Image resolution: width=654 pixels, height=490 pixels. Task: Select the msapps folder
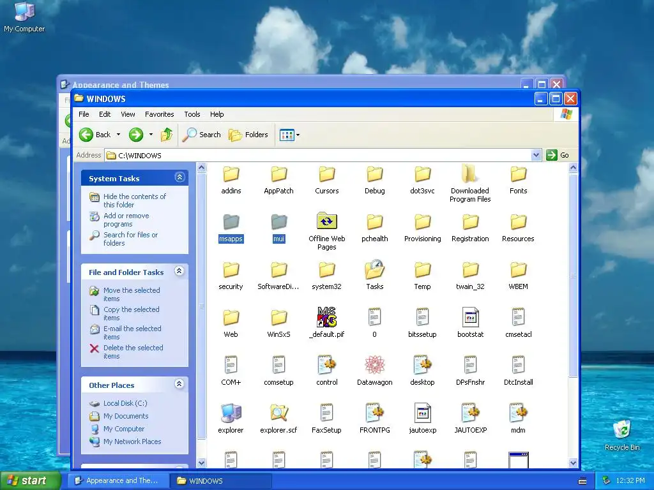[231, 228]
